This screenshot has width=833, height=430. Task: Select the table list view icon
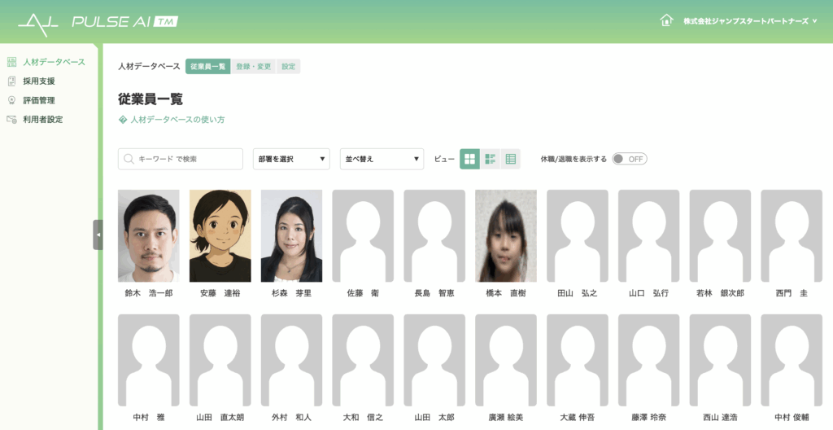(x=511, y=159)
